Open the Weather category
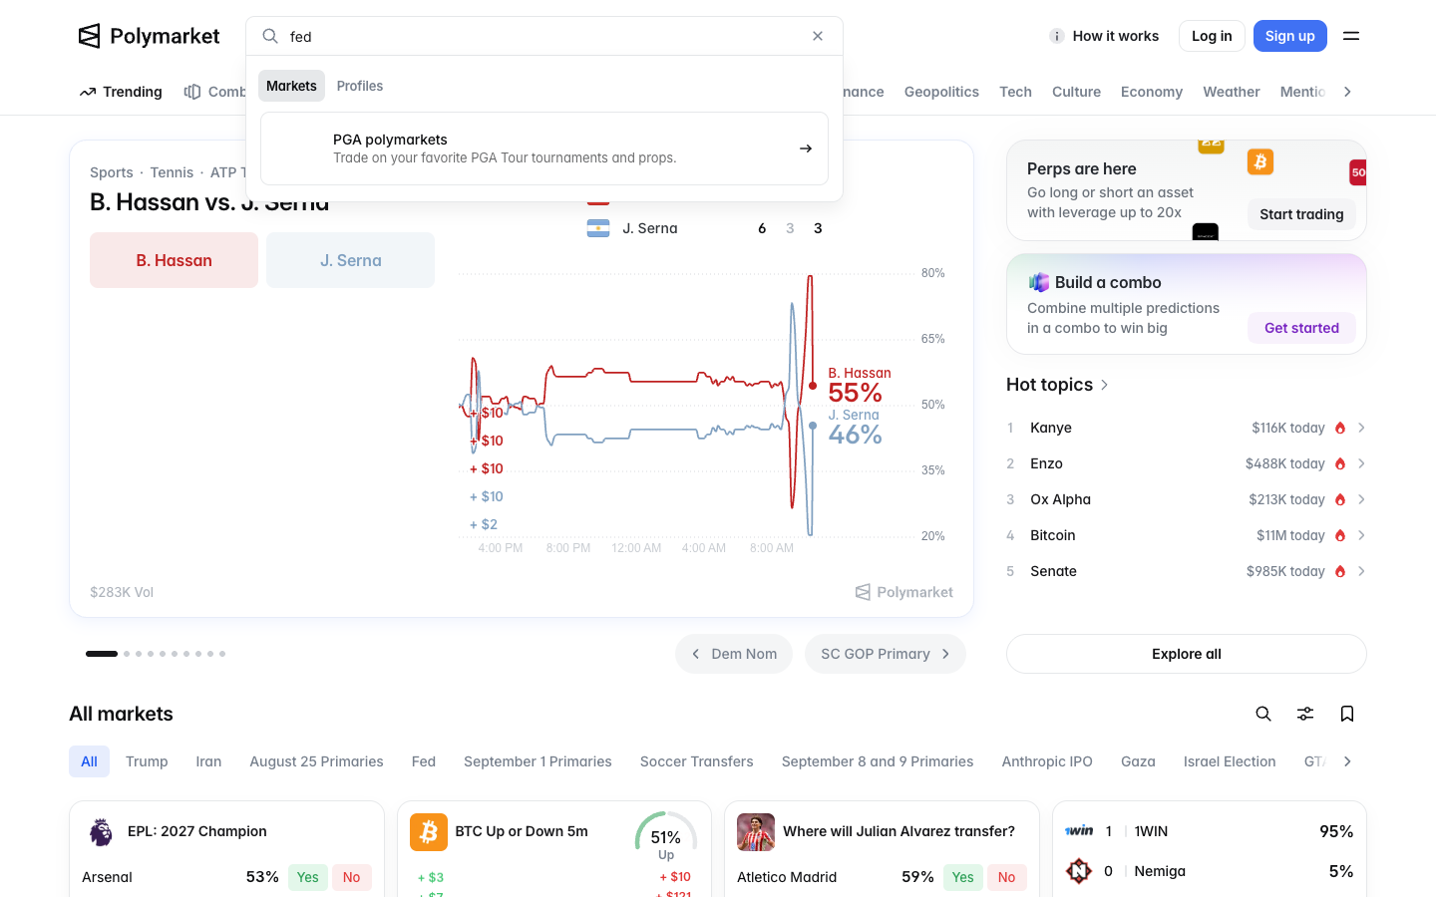Image resolution: width=1436 pixels, height=897 pixels. pyautogui.click(x=1231, y=92)
